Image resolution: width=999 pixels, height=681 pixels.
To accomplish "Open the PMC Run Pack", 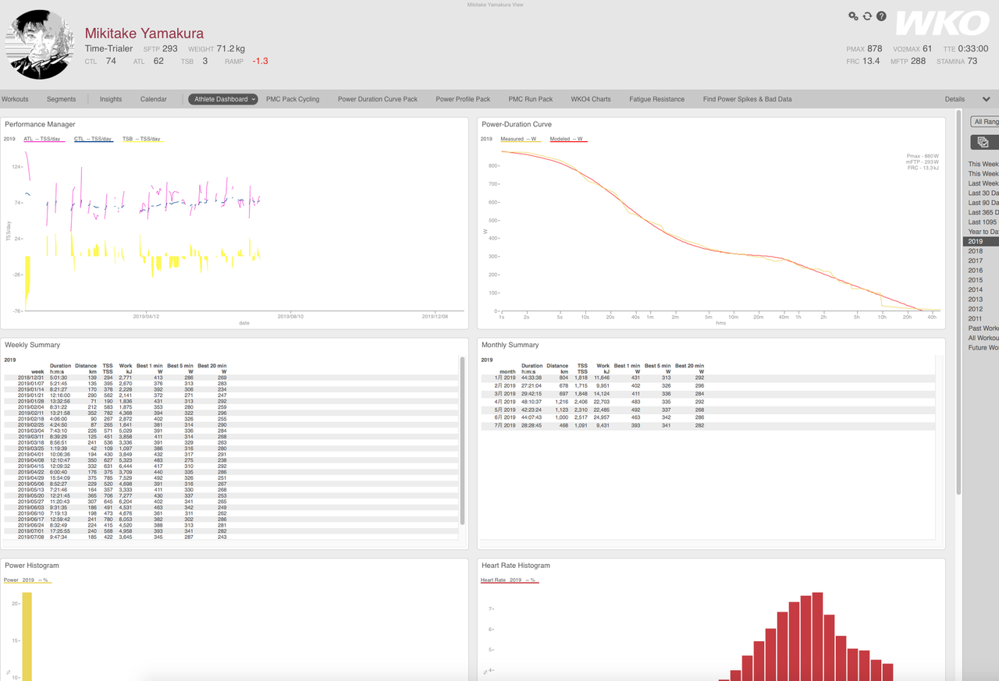I will pyautogui.click(x=531, y=99).
